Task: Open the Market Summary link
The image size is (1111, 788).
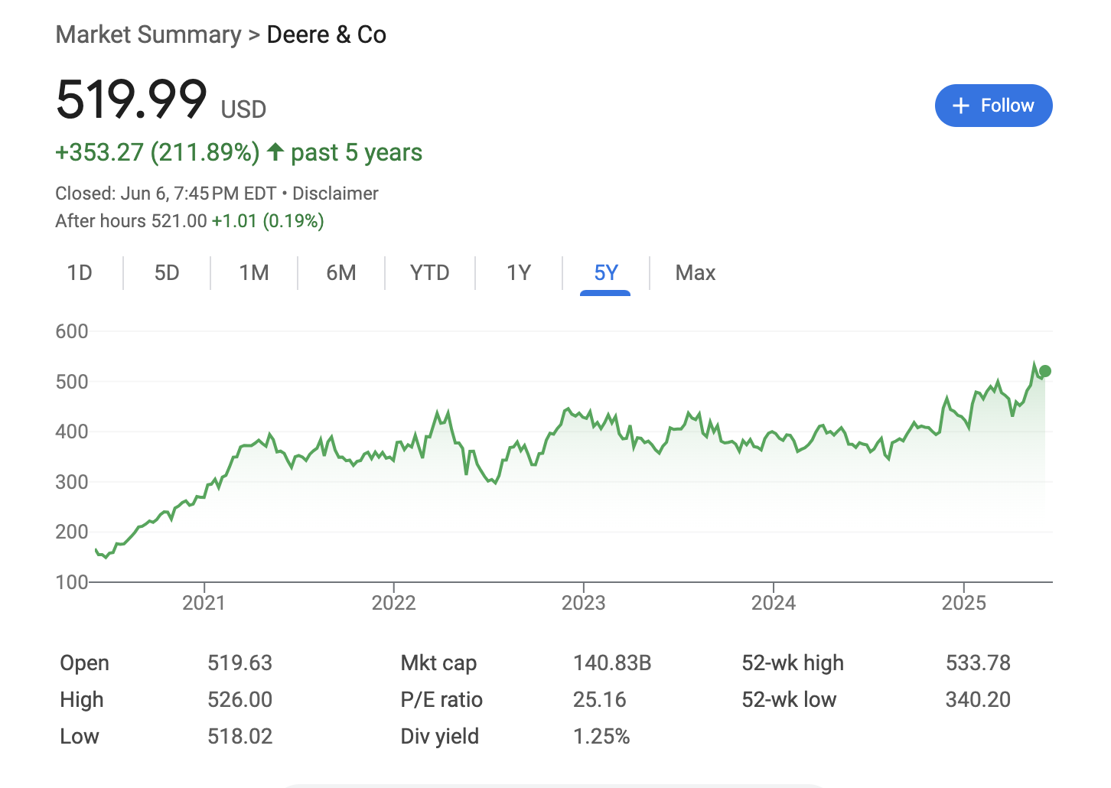Action: [x=148, y=34]
